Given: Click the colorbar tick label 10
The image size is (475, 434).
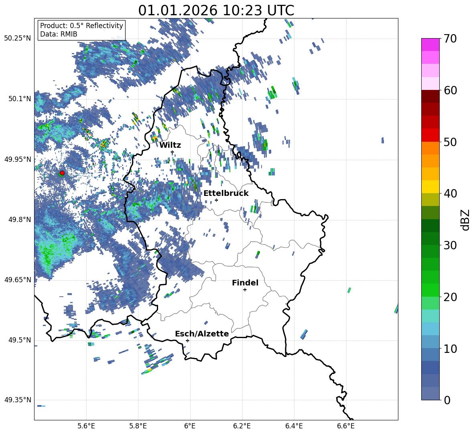Looking at the screenshot, I should 451,348.
